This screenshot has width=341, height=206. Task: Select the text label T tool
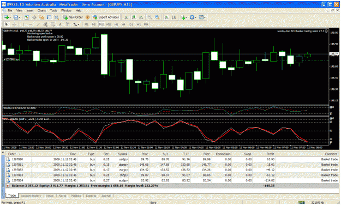point(68,25)
